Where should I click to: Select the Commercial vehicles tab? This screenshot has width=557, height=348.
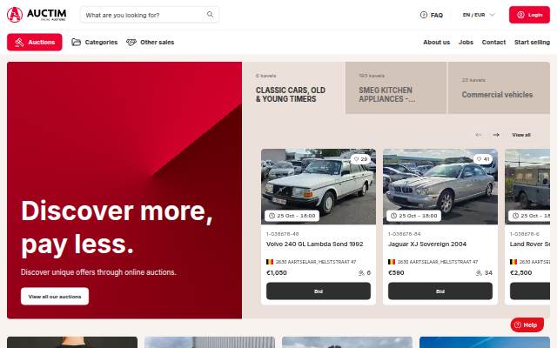499,88
